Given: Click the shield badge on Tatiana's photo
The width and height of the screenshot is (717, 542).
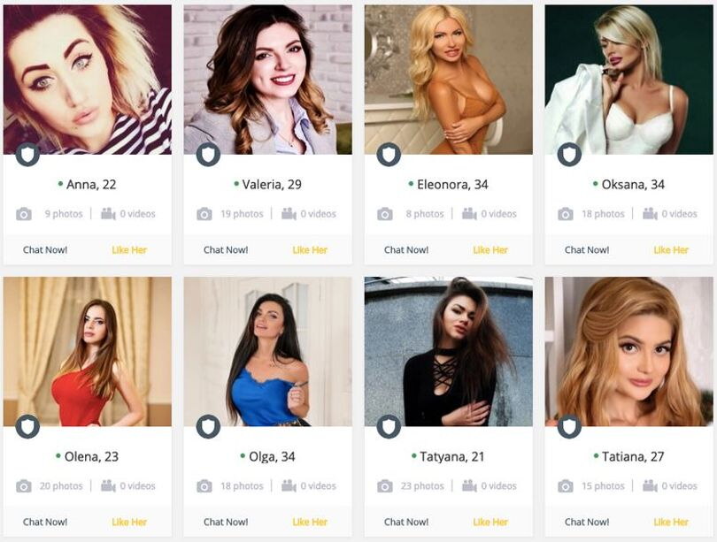Looking at the screenshot, I should [x=569, y=426].
